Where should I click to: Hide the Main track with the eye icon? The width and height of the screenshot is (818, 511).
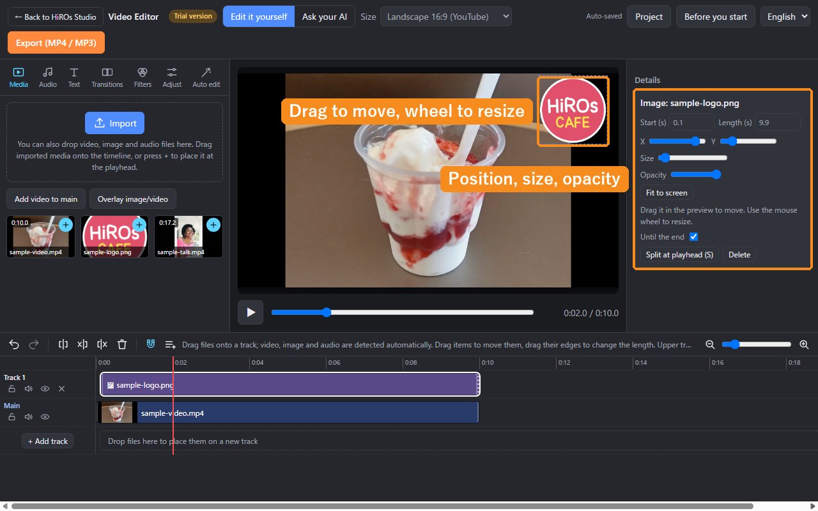(45, 416)
